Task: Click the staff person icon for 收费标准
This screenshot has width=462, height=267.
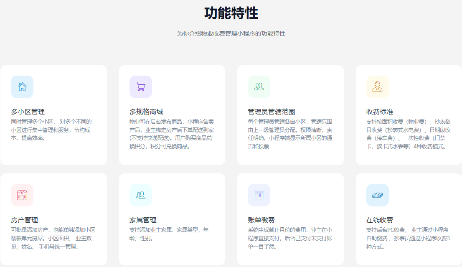Action: click(378, 87)
